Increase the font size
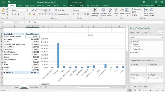 pos(33,10)
